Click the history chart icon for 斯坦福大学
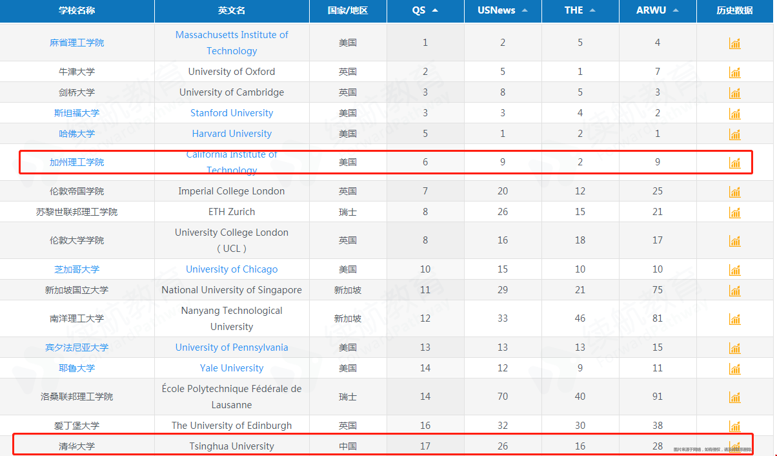The width and height of the screenshot is (777, 456). coord(734,114)
